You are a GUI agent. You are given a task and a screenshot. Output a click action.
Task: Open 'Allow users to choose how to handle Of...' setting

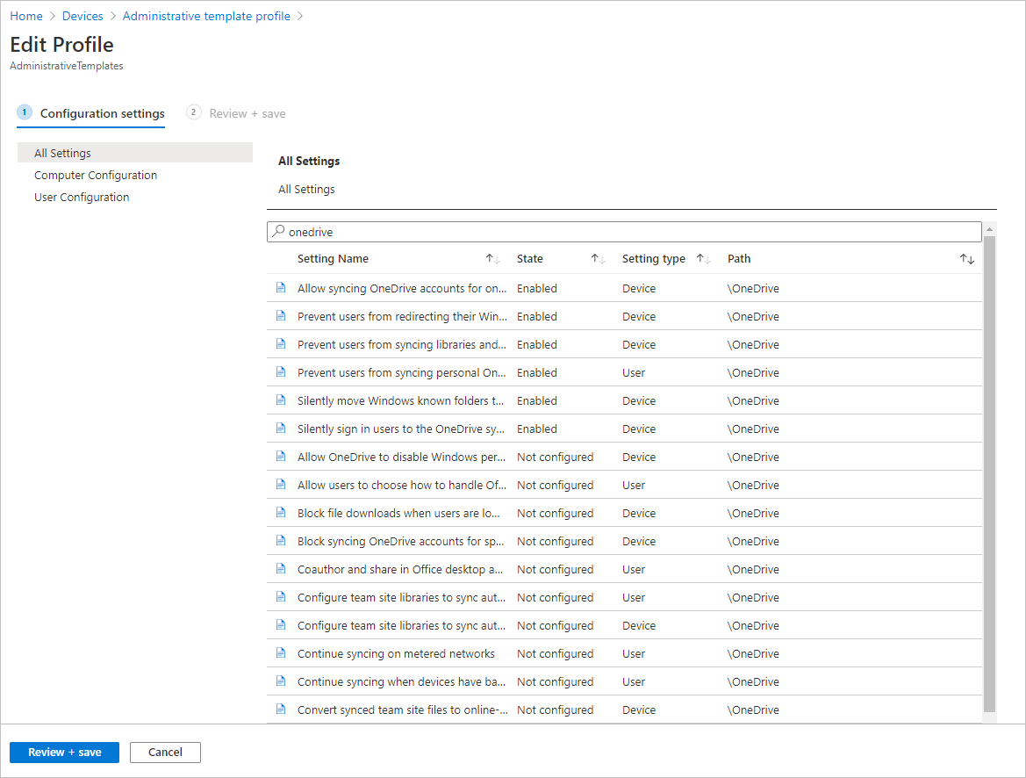pyautogui.click(x=402, y=486)
